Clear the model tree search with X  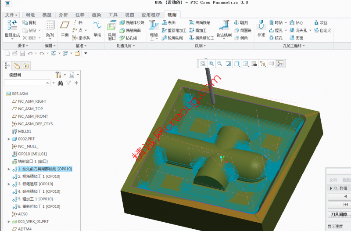click(47, 83)
